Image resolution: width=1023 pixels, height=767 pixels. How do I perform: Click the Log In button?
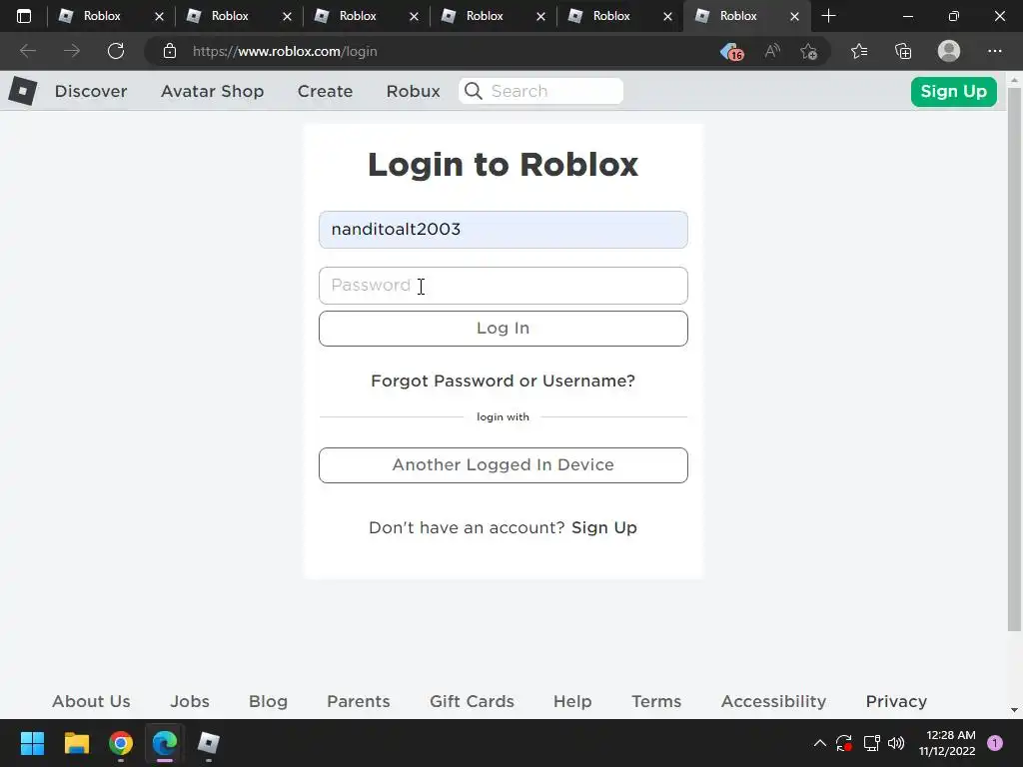coord(504,328)
